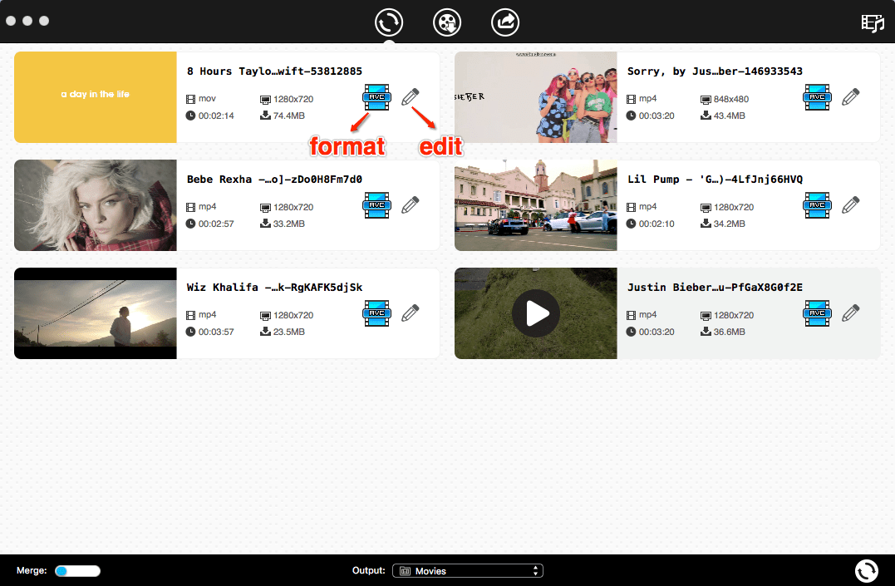Click the 34.2MB file size value
The height and width of the screenshot is (586, 895).
click(x=730, y=224)
